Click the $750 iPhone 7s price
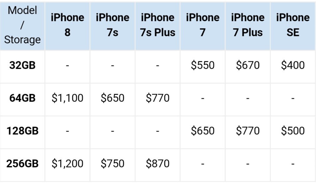Screen dimensions: 316x183 tap(112, 163)
